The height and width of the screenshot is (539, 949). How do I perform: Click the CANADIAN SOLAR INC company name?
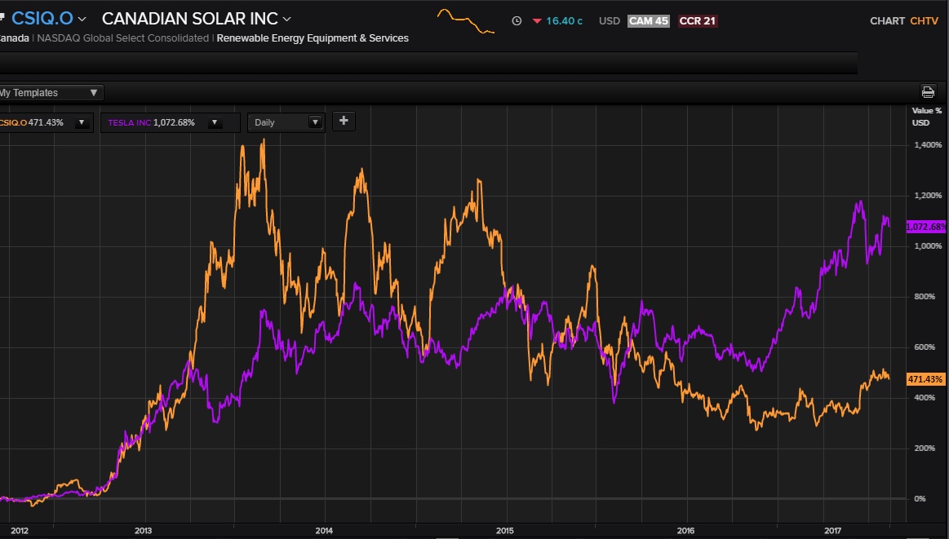(190, 19)
